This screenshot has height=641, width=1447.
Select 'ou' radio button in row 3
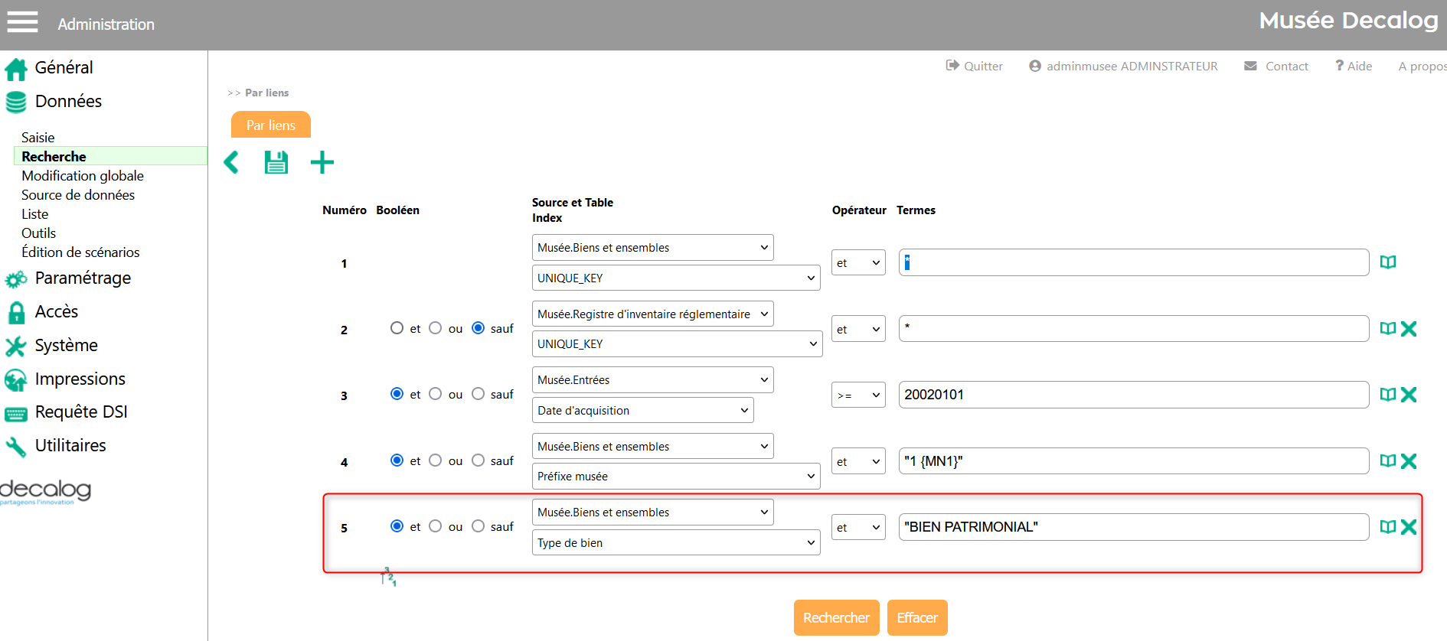(x=436, y=394)
